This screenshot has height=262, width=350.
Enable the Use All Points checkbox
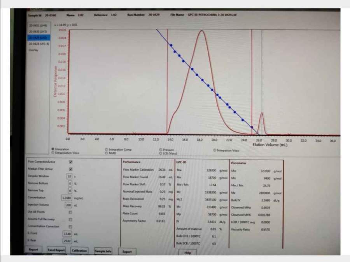(70, 212)
